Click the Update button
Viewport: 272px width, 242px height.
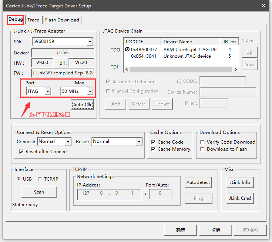point(162,104)
